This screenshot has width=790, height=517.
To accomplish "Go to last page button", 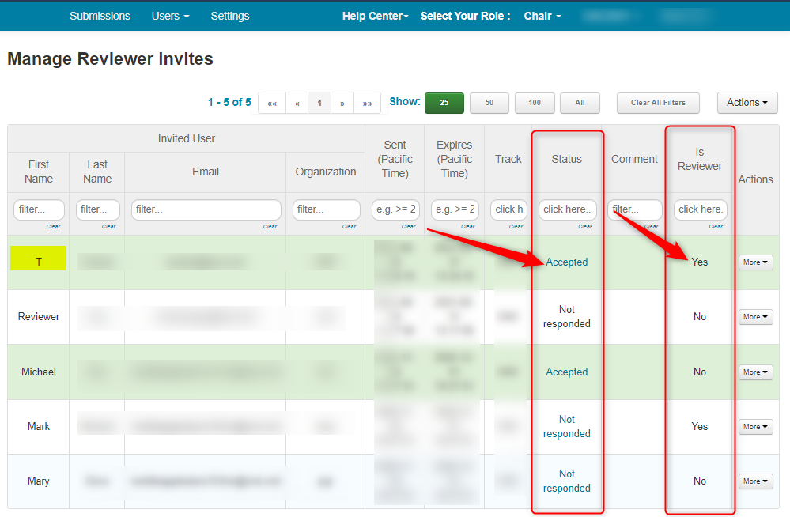I will point(367,103).
